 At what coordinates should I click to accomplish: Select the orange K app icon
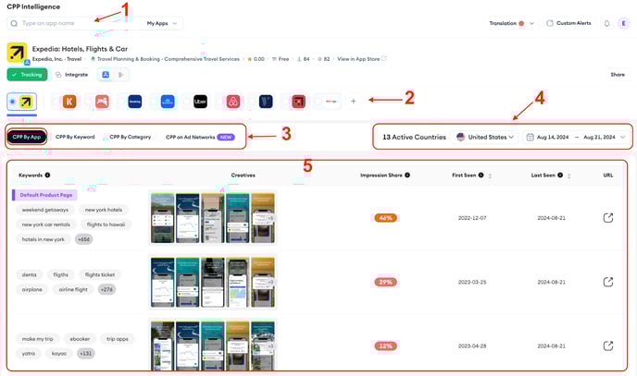pos(69,102)
